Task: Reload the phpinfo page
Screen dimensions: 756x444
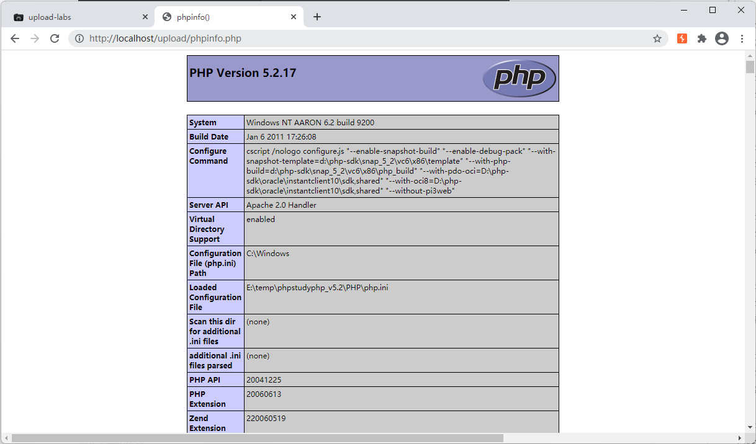Action: pyautogui.click(x=55, y=38)
